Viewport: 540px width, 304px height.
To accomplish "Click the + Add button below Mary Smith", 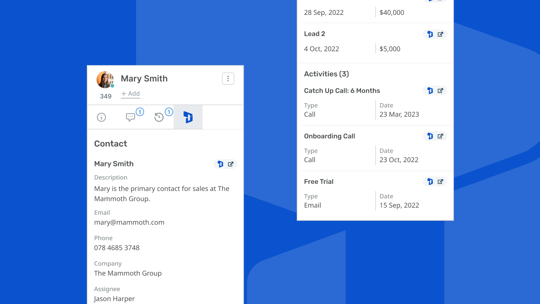I will (x=130, y=93).
